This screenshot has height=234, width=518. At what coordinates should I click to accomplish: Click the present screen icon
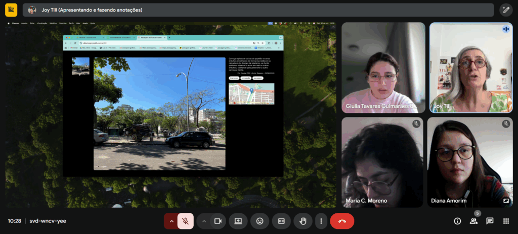238,221
